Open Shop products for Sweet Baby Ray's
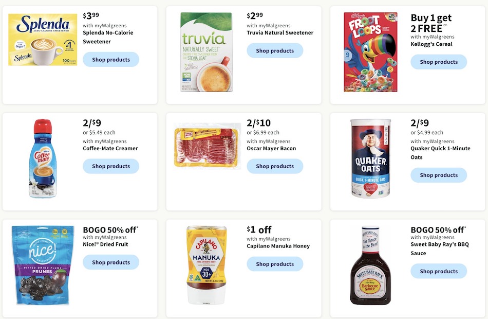This screenshot has width=488, height=319. coord(439,271)
